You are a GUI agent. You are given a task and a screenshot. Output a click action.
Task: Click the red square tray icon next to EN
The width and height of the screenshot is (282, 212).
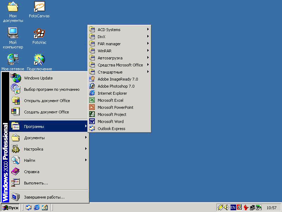coord(239,207)
